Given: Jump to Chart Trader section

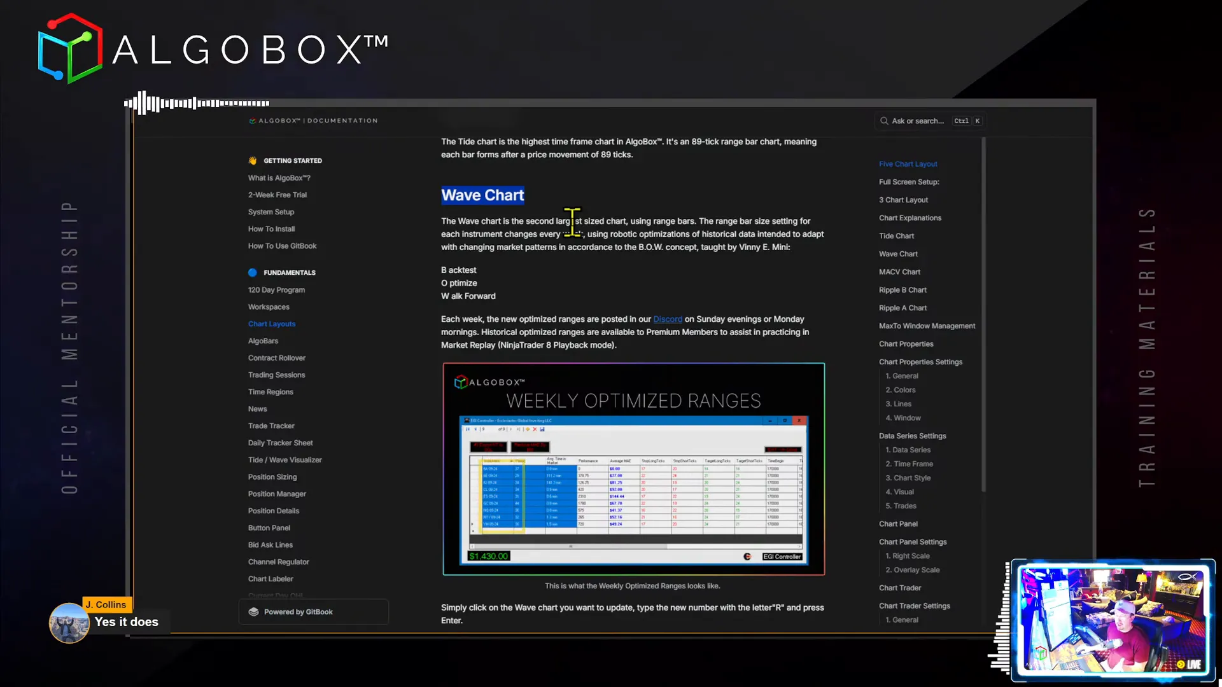Looking at the screenshot, I should point(901,588).
